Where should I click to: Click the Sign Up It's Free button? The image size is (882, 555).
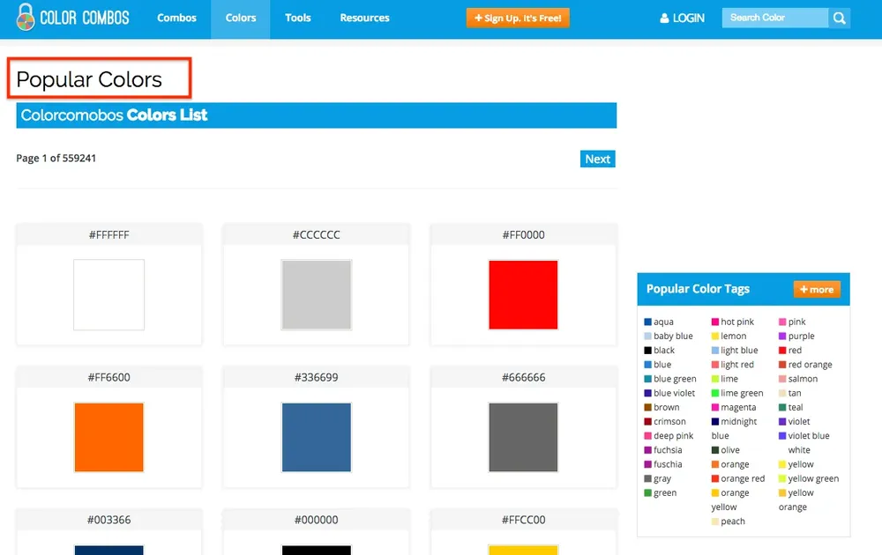518,18
